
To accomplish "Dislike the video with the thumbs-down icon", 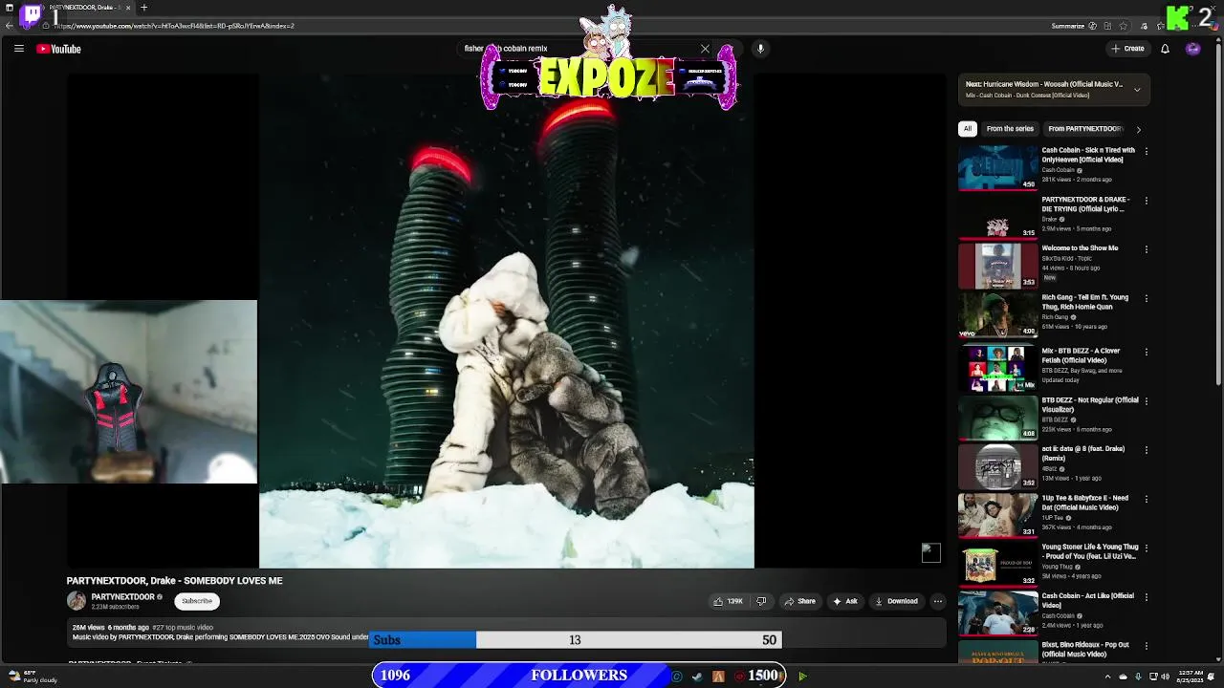I will coord(761,601).
